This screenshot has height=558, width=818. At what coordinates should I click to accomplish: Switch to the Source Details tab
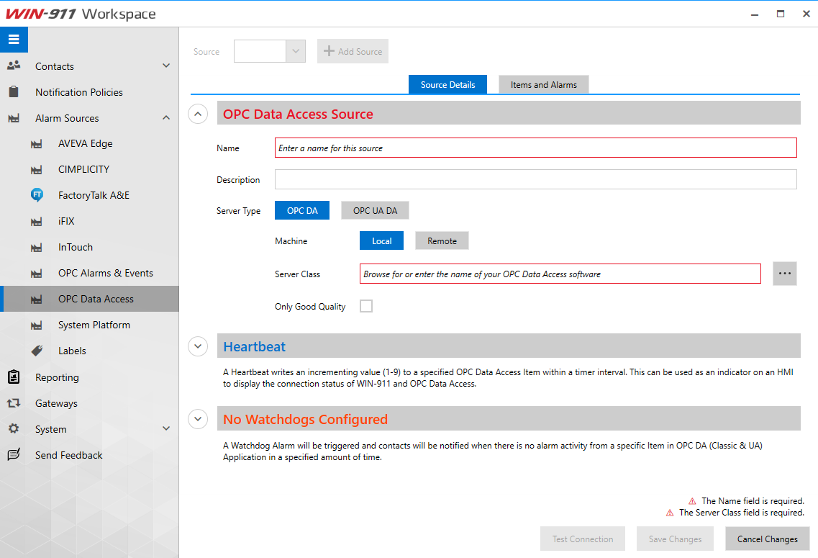click(447, 84)
